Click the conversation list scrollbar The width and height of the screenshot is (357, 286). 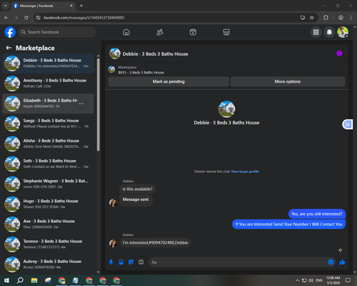pos(99,104)
